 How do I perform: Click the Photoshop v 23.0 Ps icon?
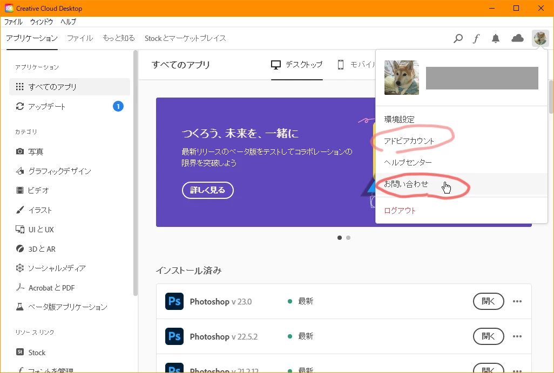pos(174,301)
